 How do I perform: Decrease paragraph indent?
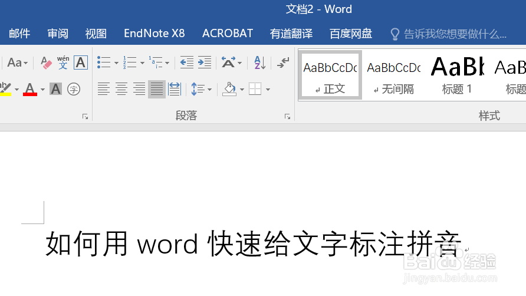tap(186, 63)
